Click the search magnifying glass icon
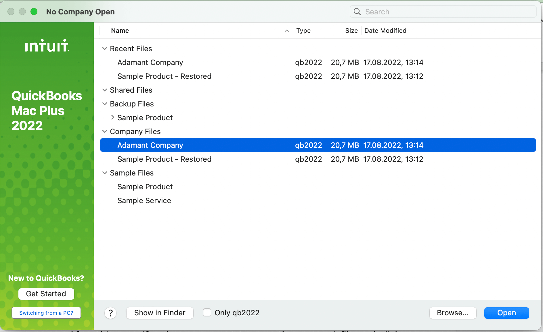This screenshot has width=543, height=332. click(357, 12)
